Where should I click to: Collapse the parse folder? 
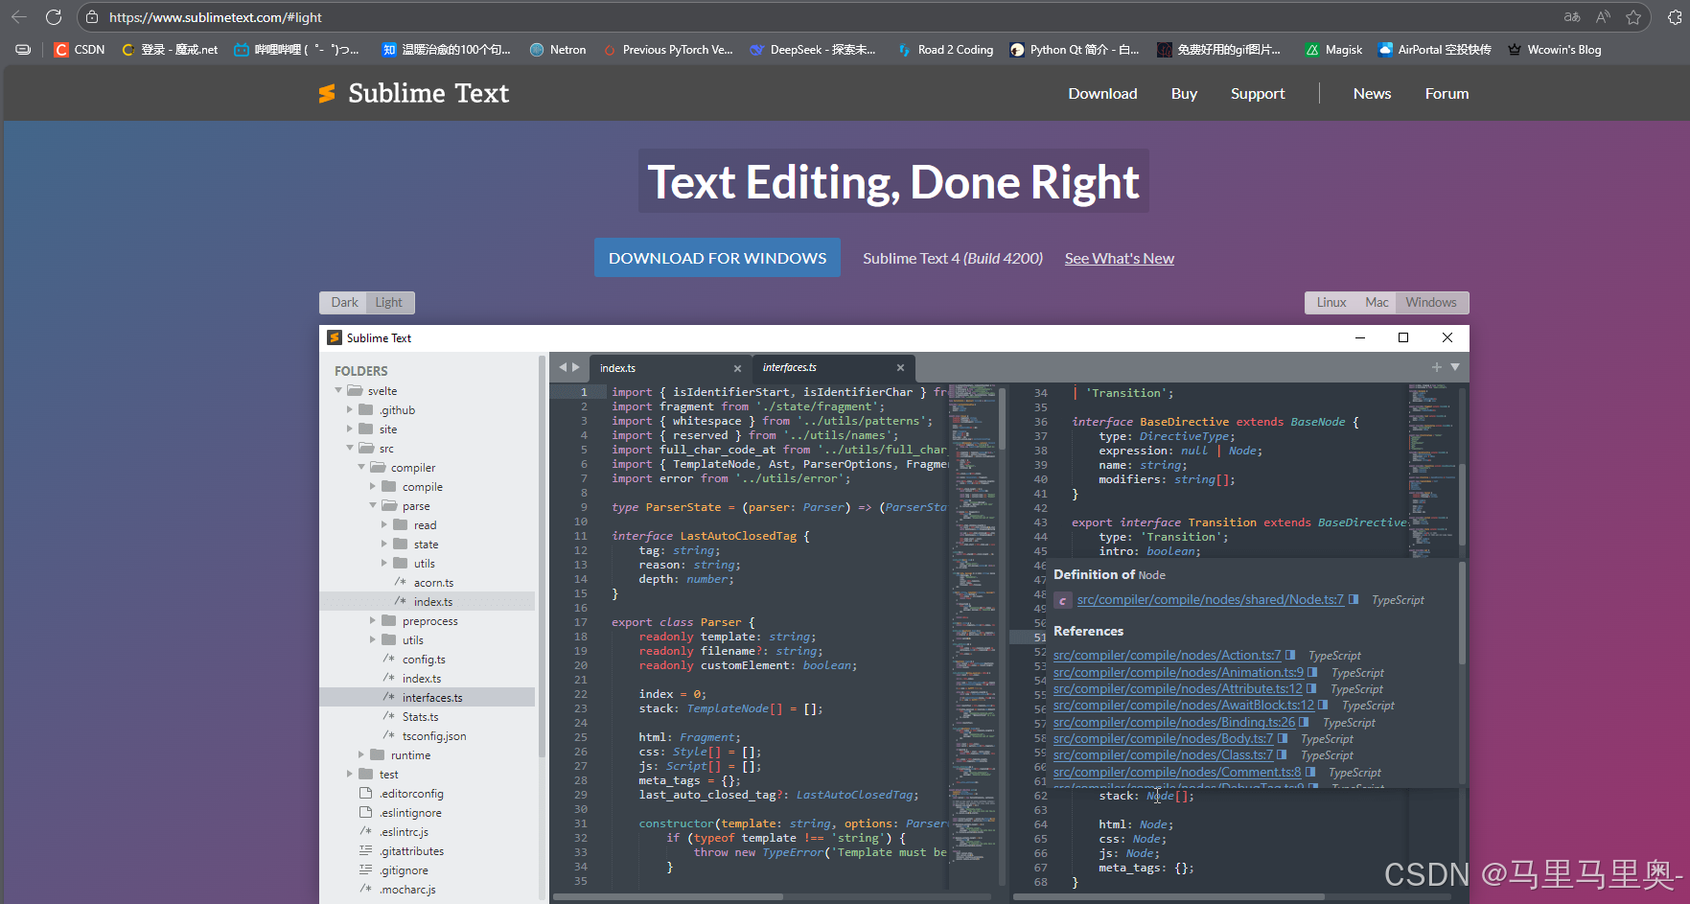click(373, 505)
